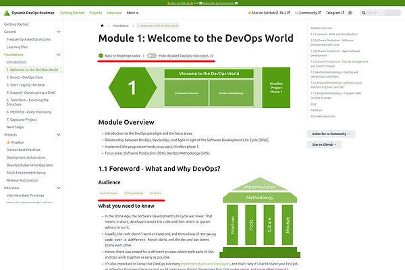Open Interview in top navigation
The height and width of the screenshot is (270, 405).
(114, 13)
